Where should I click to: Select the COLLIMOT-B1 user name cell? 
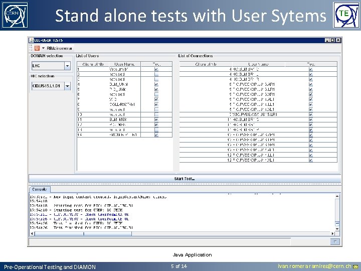coord(124,104)
